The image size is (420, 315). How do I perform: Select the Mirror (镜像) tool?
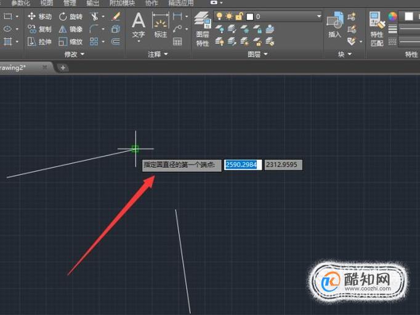[x=71, y=29]
